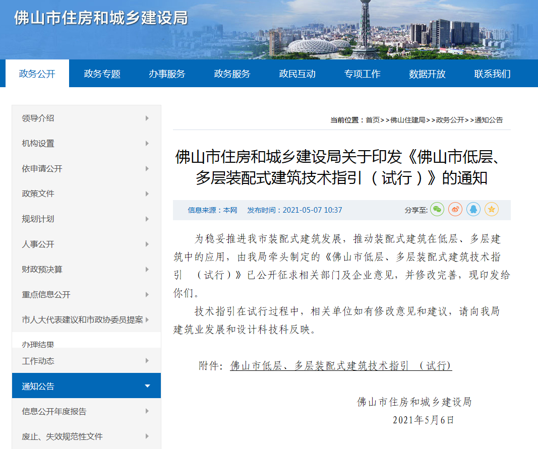Select 机构设置 in sidebar
The height and width of the screenshot is (449, 538).
pyautogui.click(x=38, y=144)
